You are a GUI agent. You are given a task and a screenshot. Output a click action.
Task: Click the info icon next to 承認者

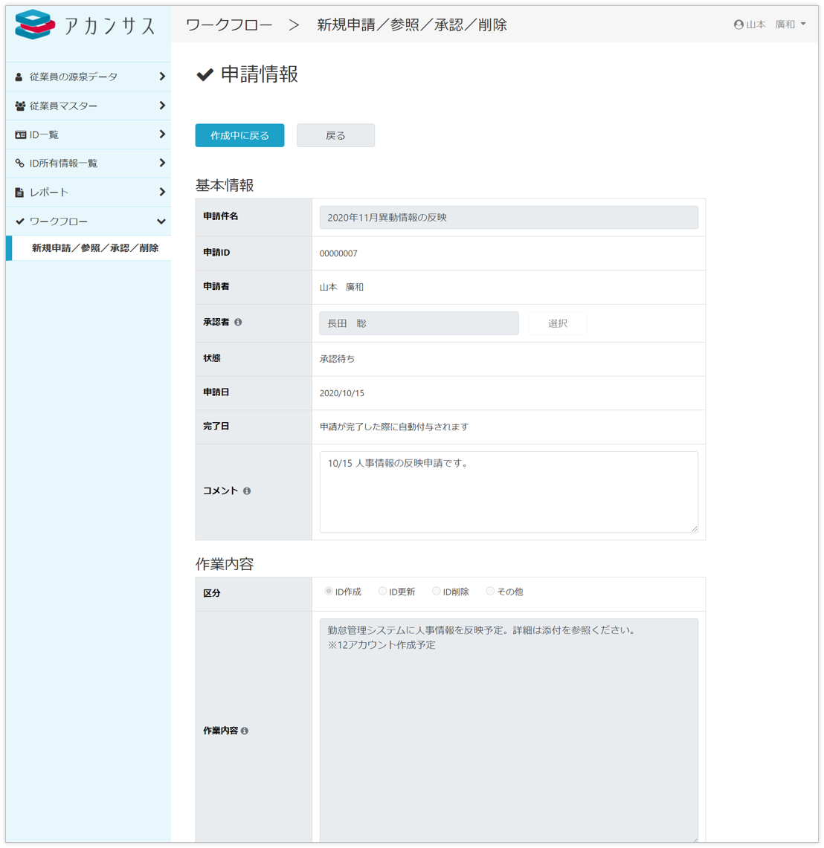pyautogui.click(x=238, y=323)
